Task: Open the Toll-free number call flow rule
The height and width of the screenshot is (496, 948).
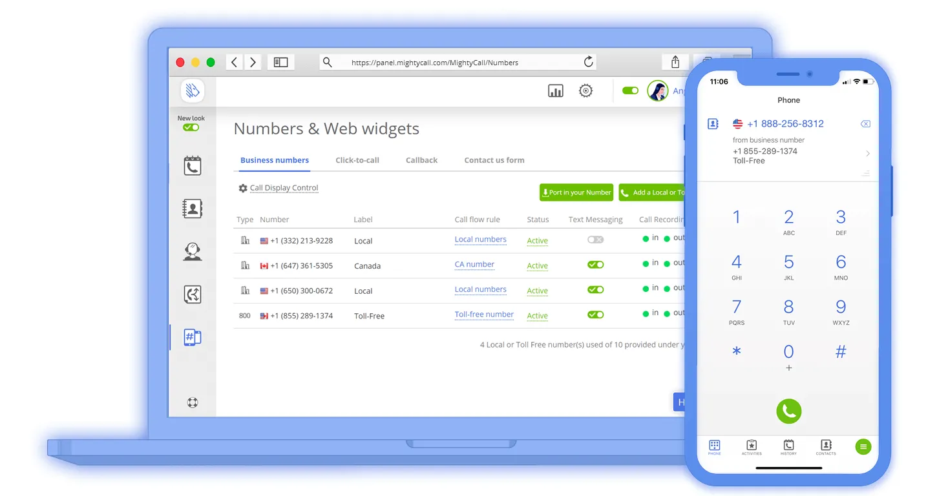Action: [x=484, y=315]
